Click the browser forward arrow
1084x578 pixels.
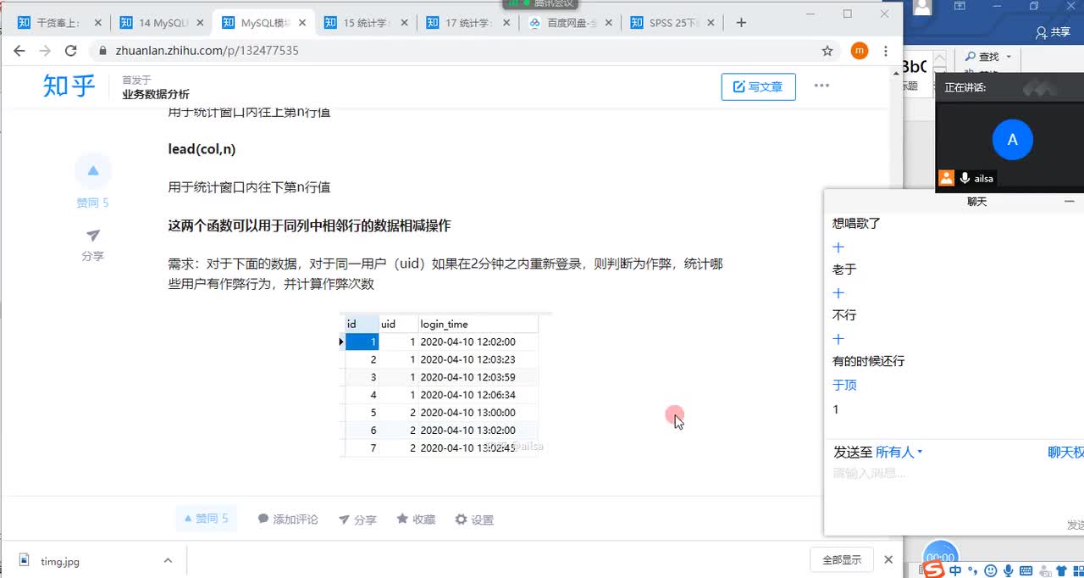pyautogui.click(x=45, y=51)
